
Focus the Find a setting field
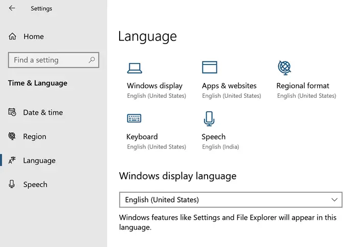[x=53, y=60]
